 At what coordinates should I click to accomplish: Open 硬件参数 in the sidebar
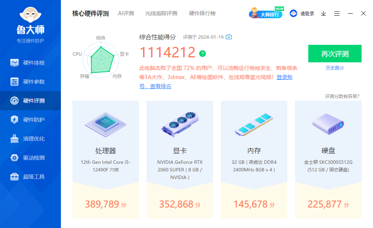30,82
